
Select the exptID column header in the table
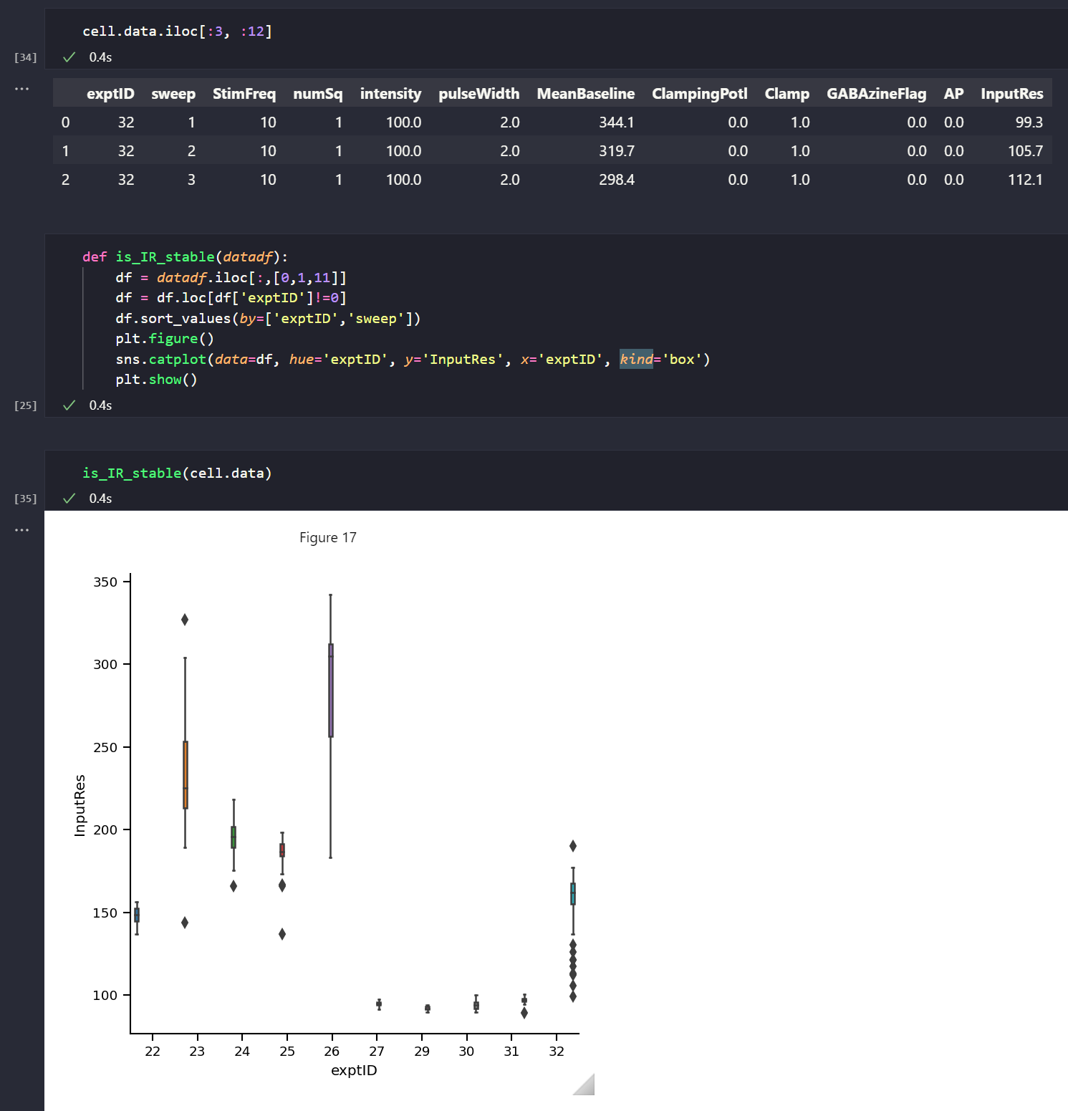coord(110,93)
